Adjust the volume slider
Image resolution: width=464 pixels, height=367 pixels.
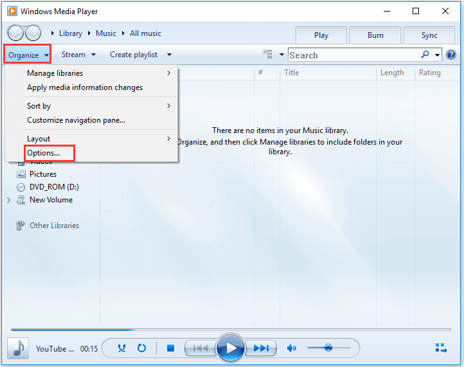pyautogui.click(x=328, y=348)
